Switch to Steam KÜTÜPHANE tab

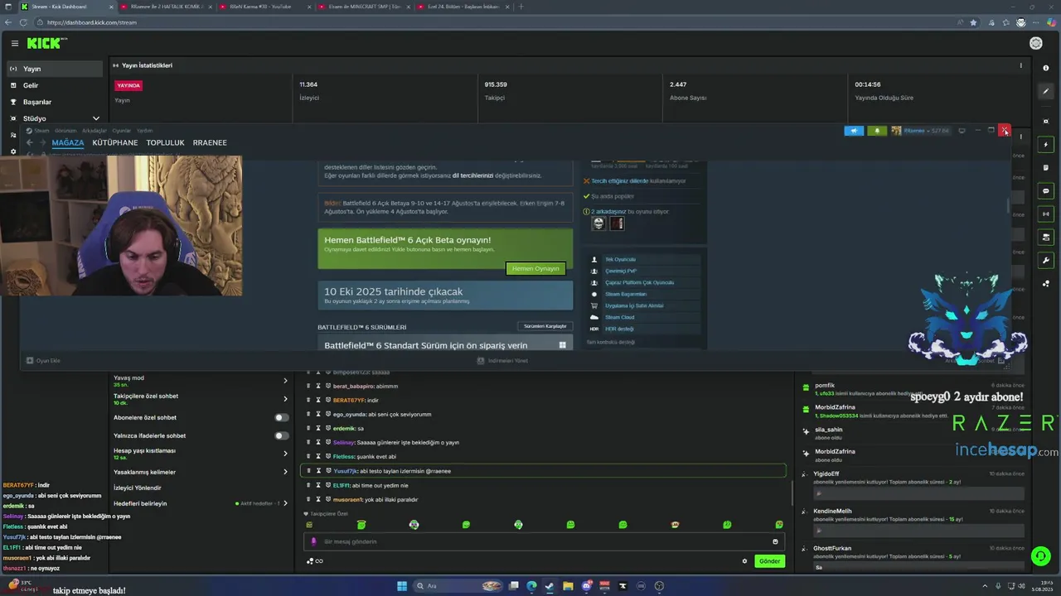point(115,142)
